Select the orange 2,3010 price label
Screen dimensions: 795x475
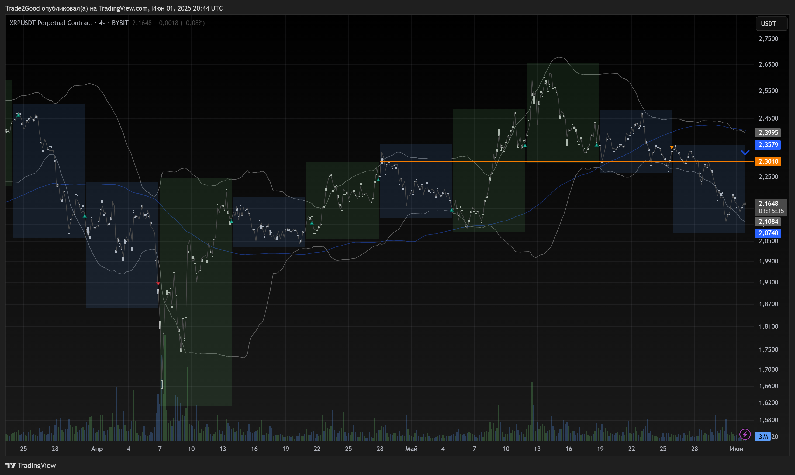pos(768,162)
